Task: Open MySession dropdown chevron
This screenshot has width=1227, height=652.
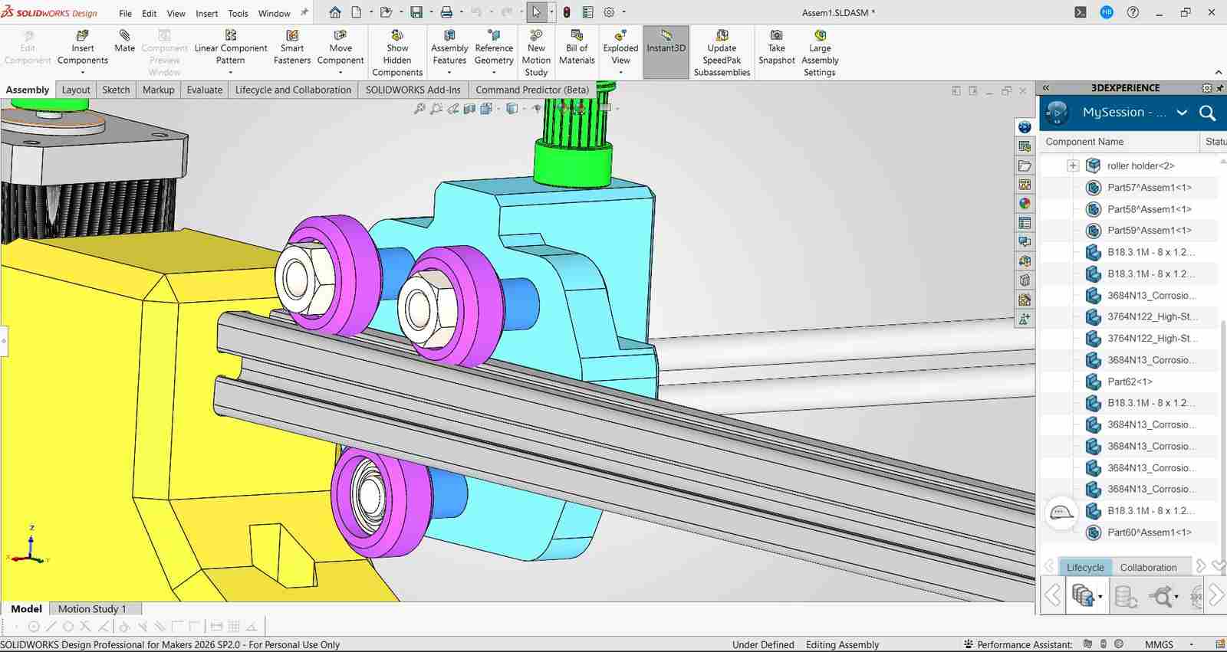Action: click(x=1182, y=113)
